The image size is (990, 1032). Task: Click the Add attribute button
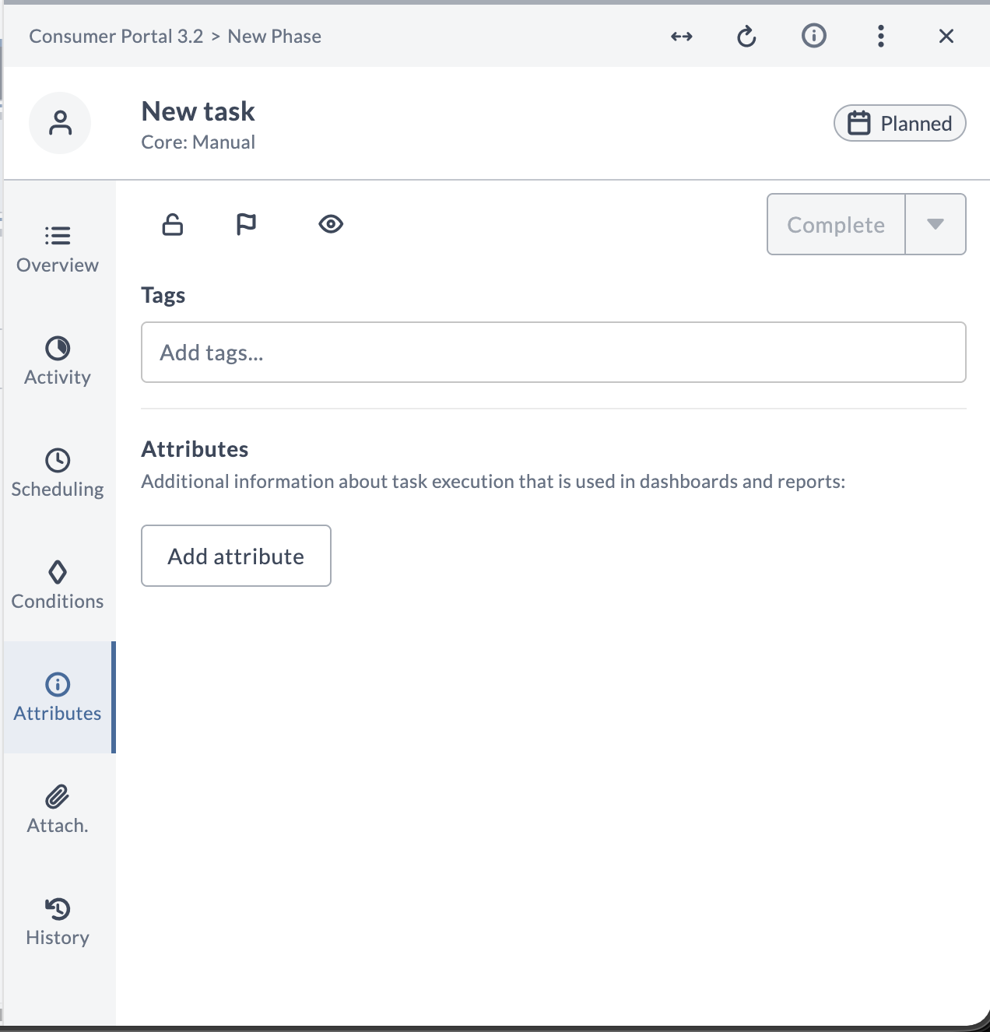pos(236,556)
